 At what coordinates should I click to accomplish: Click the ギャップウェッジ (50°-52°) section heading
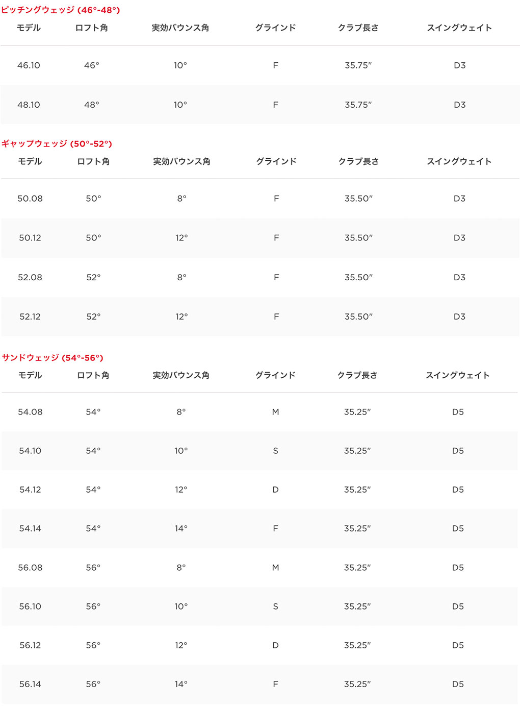coord(57,144)
